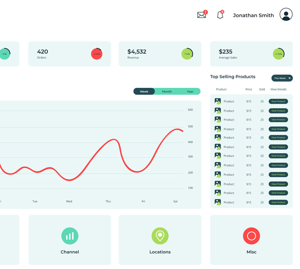Screen dimensions: 300x269
Task: Open the mail inbox envelope icon
Action: (201, 15)
